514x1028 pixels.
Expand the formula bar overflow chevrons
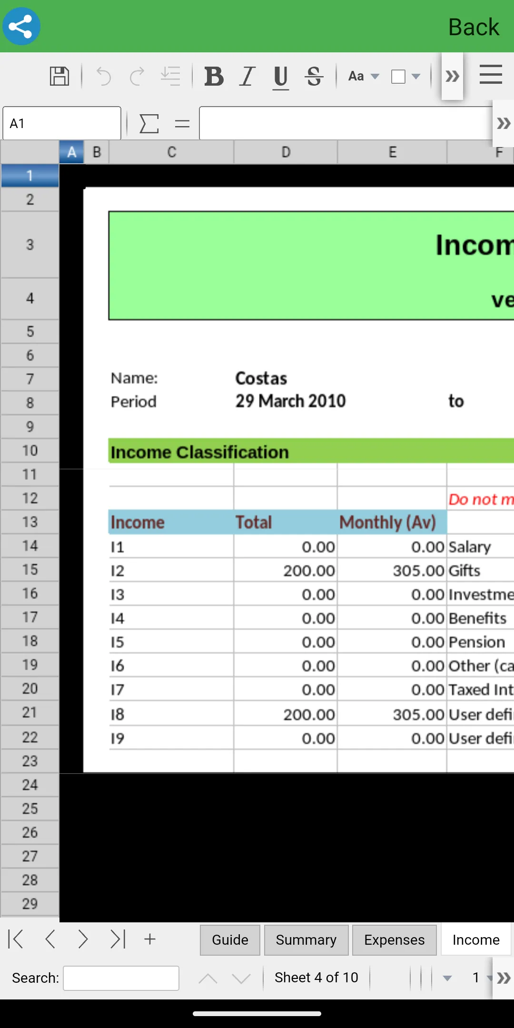pyautogui.click(x=504, y=124)
